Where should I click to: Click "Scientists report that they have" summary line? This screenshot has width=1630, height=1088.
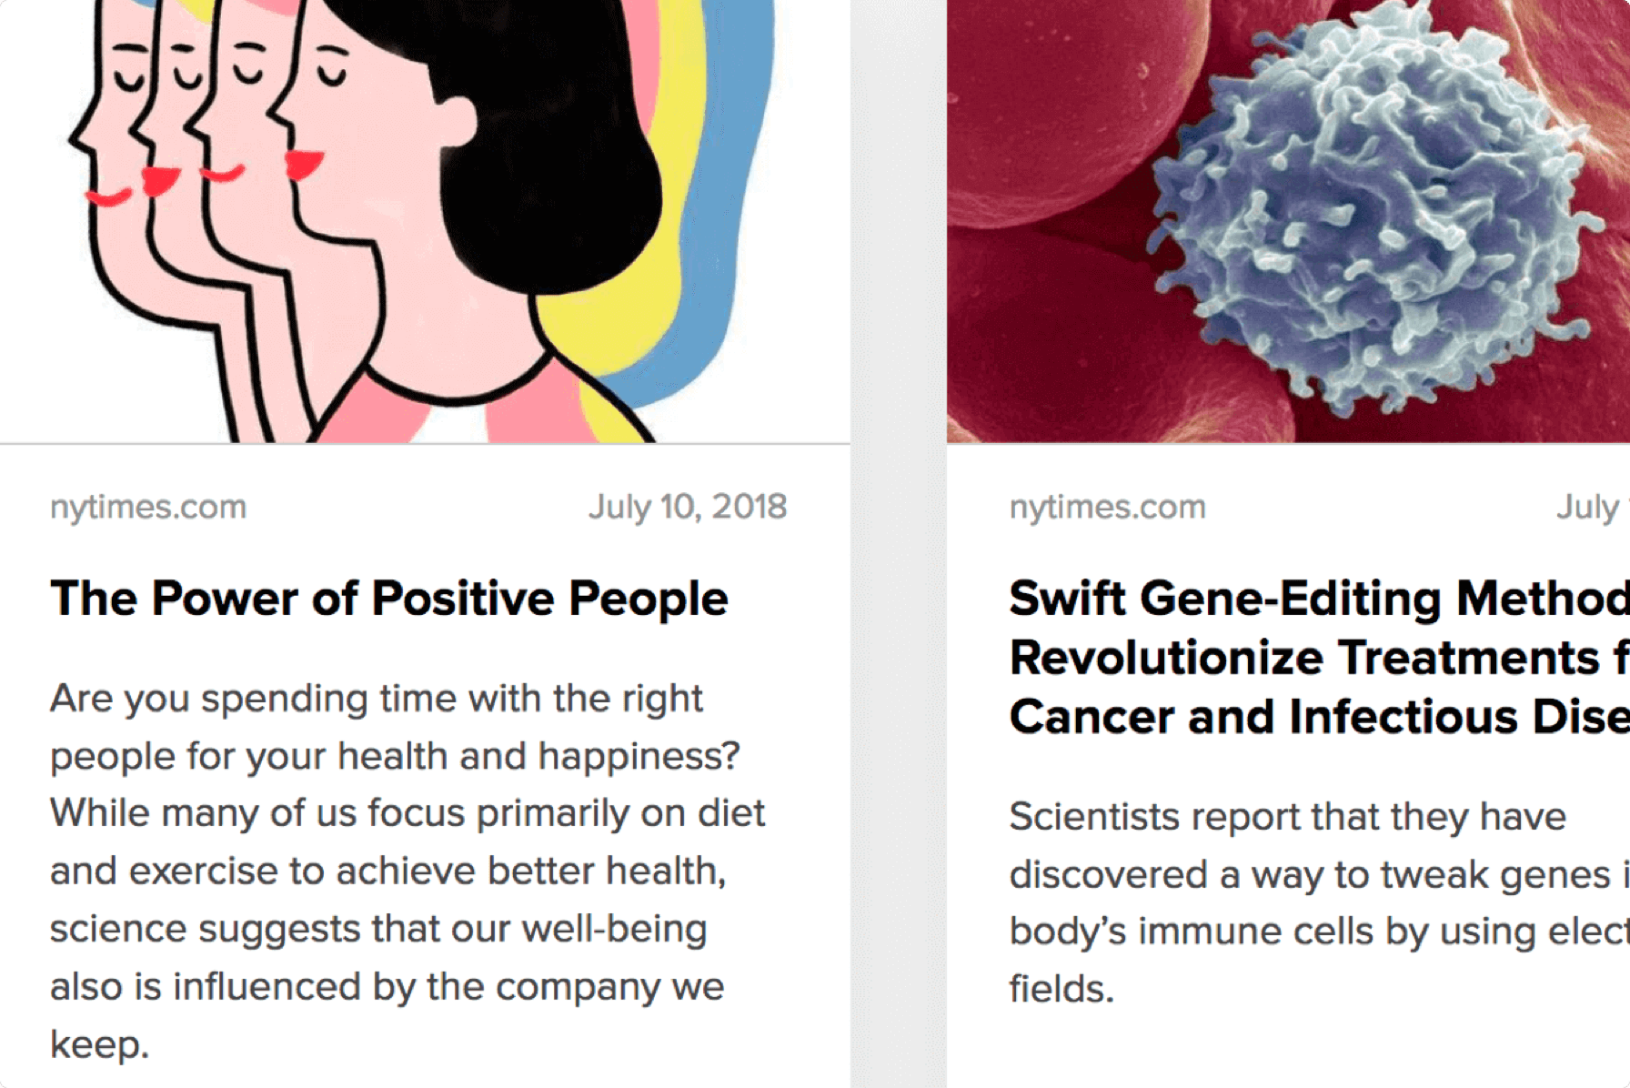1287,817
